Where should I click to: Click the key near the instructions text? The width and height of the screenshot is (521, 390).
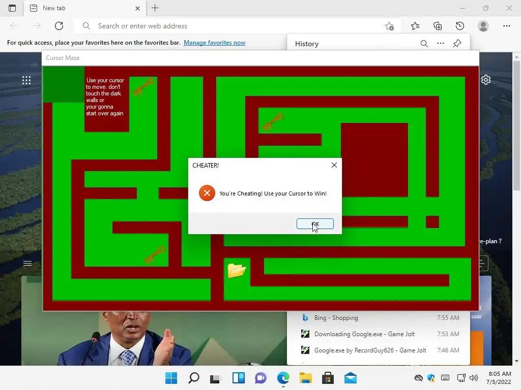(x=143, y=87)
